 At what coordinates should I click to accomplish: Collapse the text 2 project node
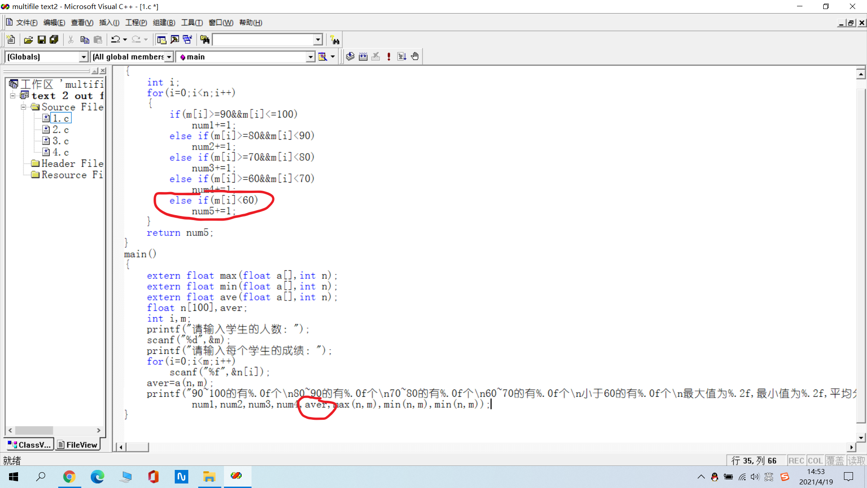(x=13, y=96)
